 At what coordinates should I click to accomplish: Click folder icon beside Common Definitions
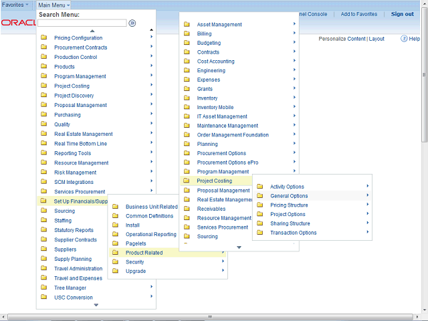[x=115, y=215]
